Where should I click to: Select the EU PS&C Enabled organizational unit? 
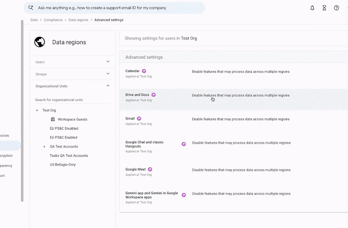[63, 138]
